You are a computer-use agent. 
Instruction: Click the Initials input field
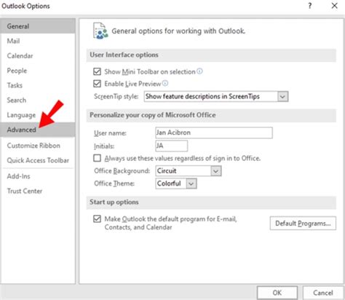click(171, 146)
